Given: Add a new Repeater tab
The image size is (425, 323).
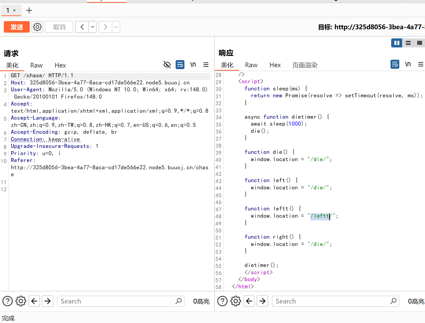Looking at the screenshot, I should [29, 10].
